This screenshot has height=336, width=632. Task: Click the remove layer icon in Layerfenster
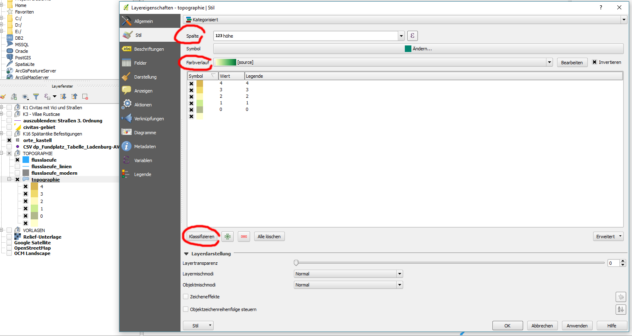85,97
